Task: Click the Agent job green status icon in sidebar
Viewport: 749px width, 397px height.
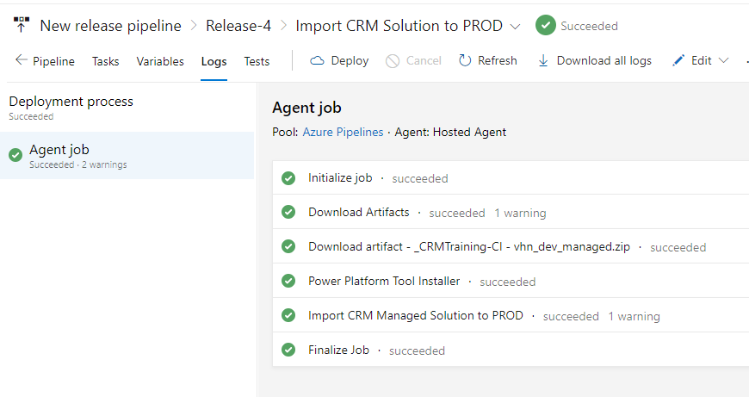Action: (15, 155)
